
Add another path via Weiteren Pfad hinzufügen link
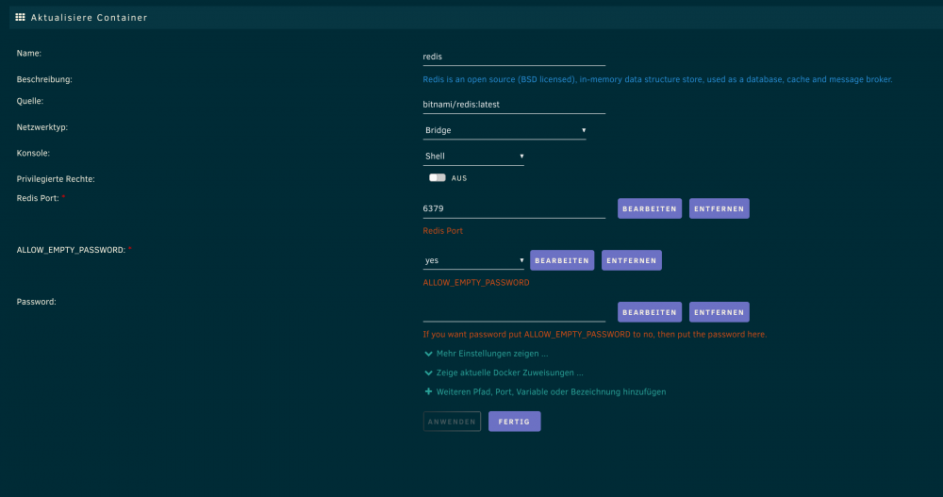(x=551, y=391)
